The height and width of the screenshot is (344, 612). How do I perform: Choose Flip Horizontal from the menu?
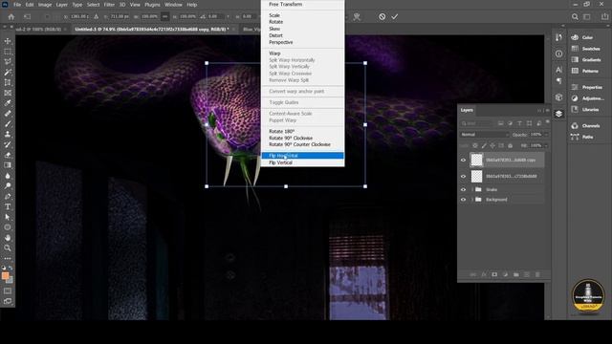(x=303, y=156)
